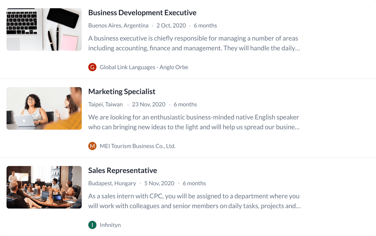Click the 6 months duration on Sales Representative
The image size is (376, 236).
click(x=194, y=183)
